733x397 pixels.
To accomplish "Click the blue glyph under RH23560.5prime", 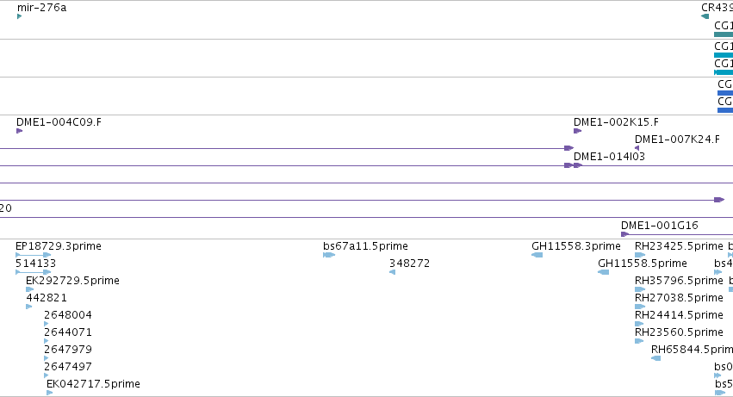I will pos(639,341).
